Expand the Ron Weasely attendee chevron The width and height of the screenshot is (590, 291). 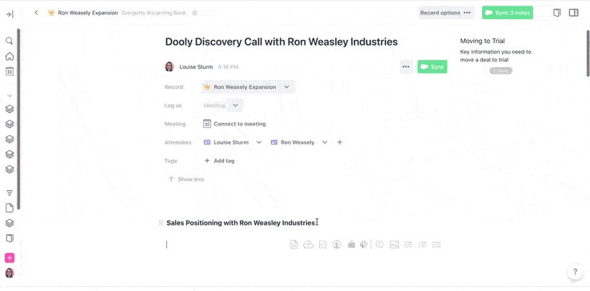(x=325, y=142)
